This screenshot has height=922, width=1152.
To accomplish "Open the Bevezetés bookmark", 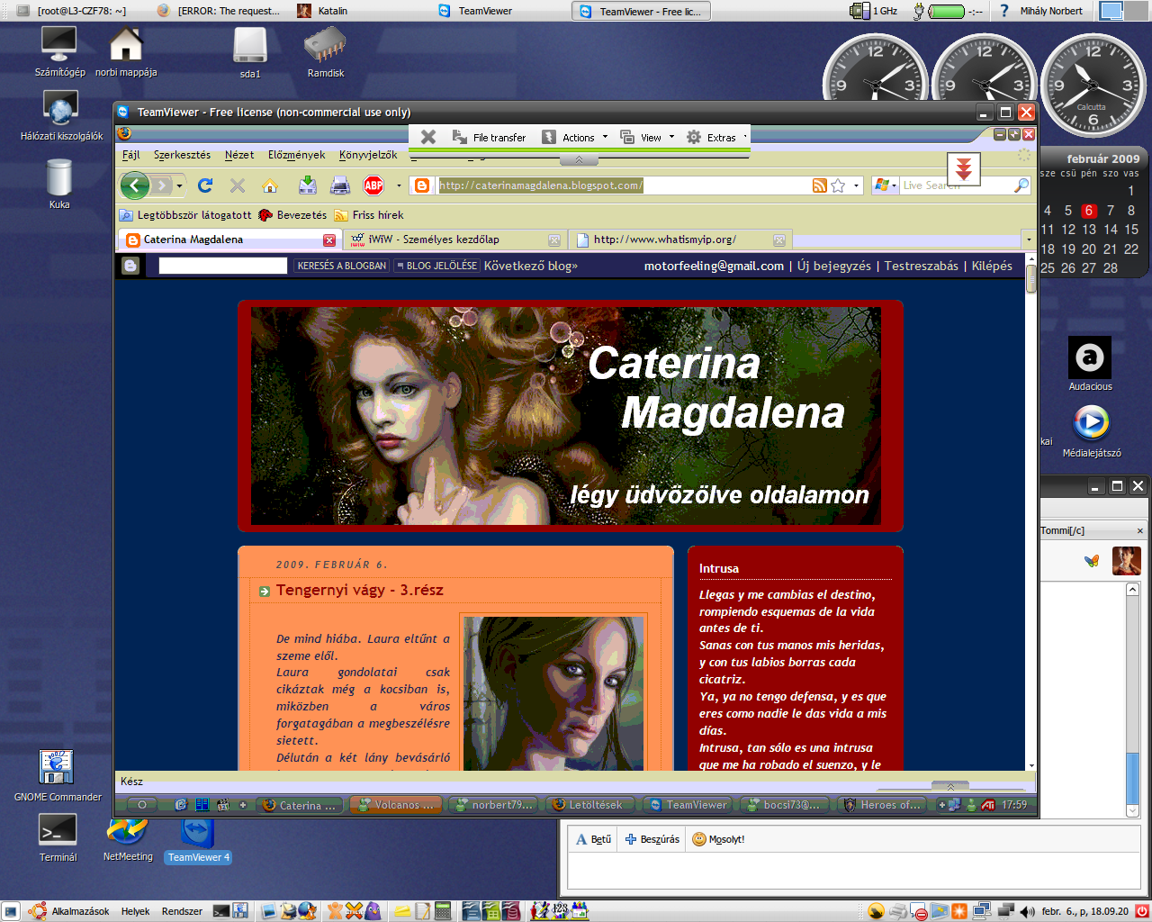I will (292, 215).
